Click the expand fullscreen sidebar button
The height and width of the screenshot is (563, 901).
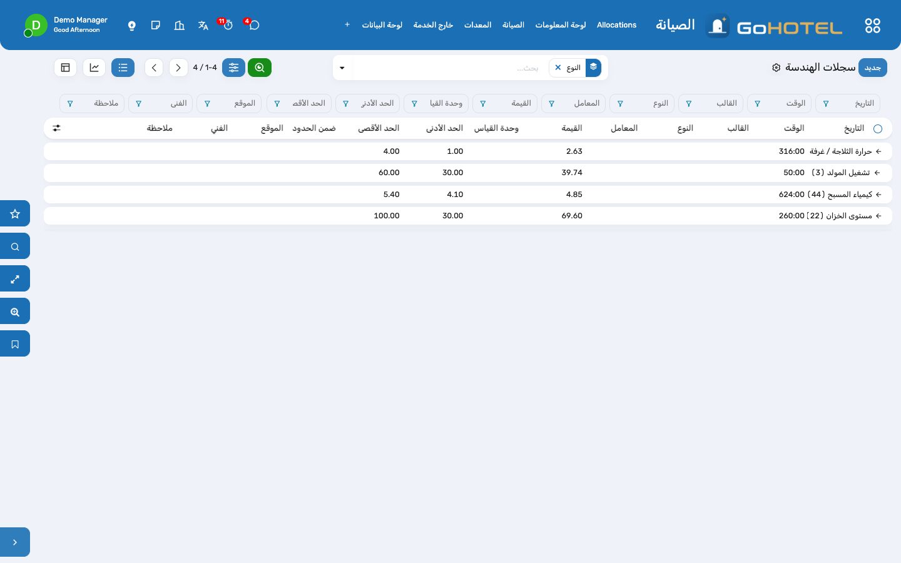coord(15,279)
